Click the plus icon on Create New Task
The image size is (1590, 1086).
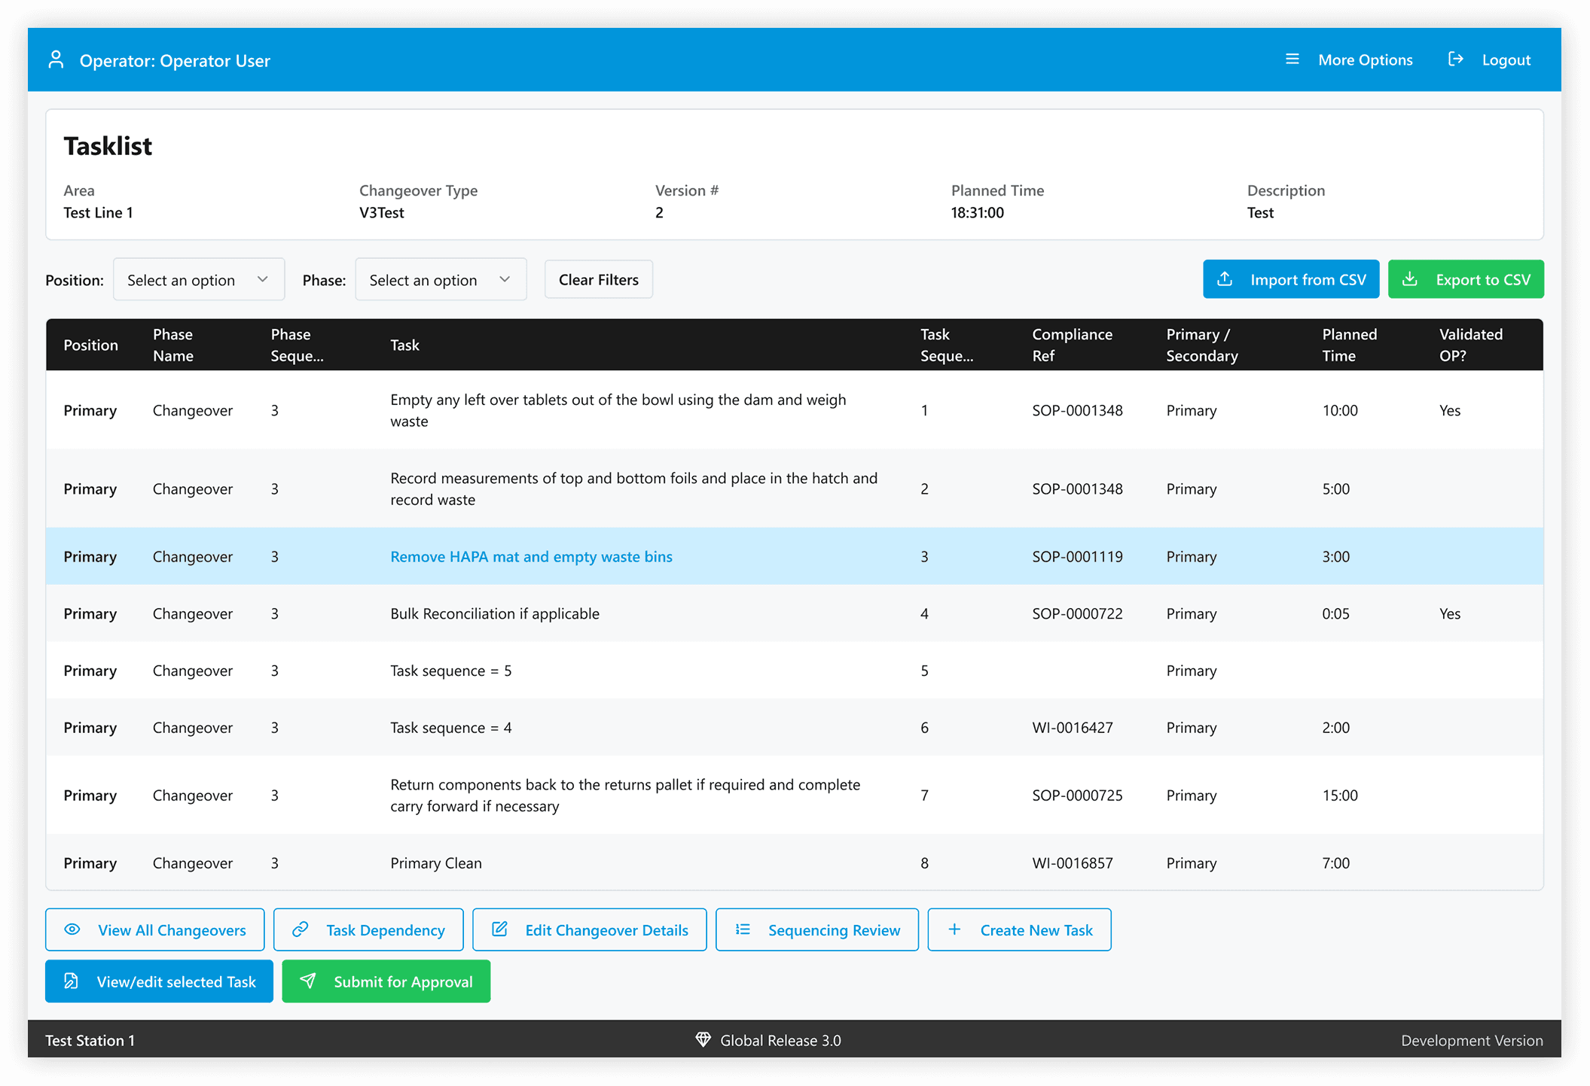[954, 929]
